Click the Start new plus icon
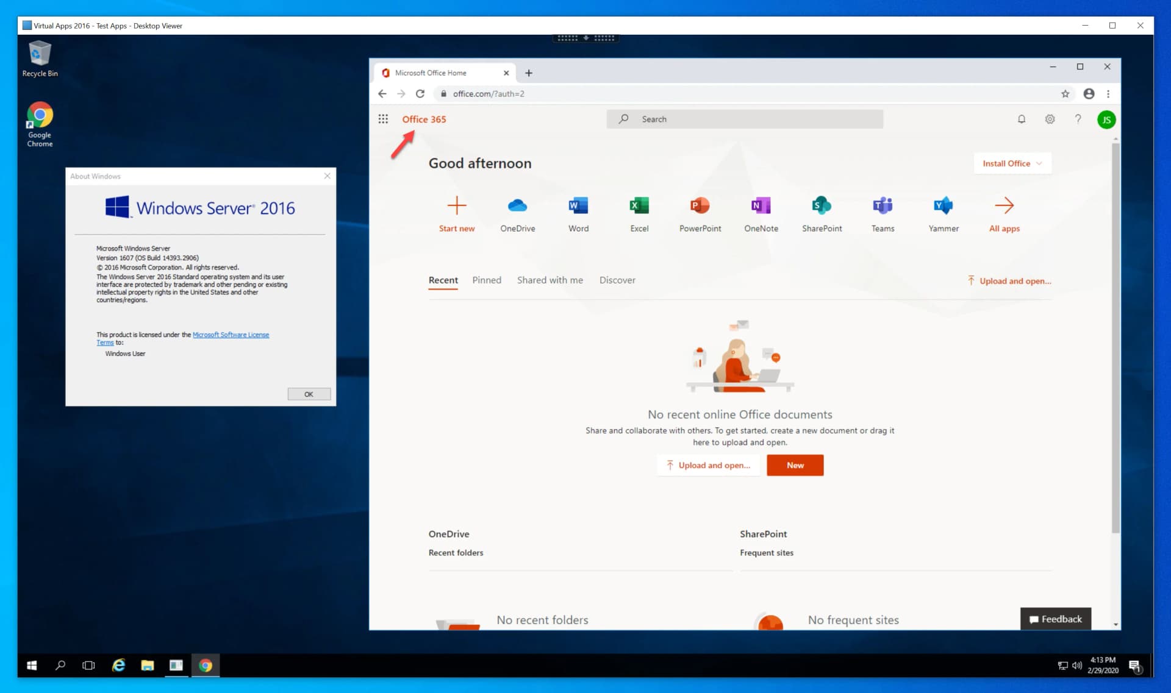This screenshot has height=693, width=1171. click(x=457, y=205)
